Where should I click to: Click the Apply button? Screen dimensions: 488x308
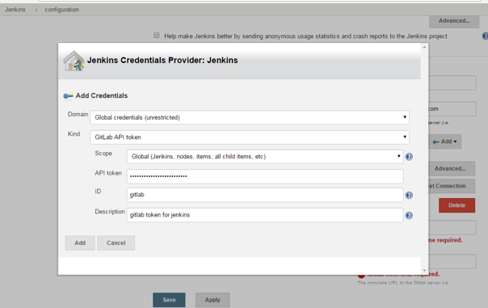(x=212, y=300)
